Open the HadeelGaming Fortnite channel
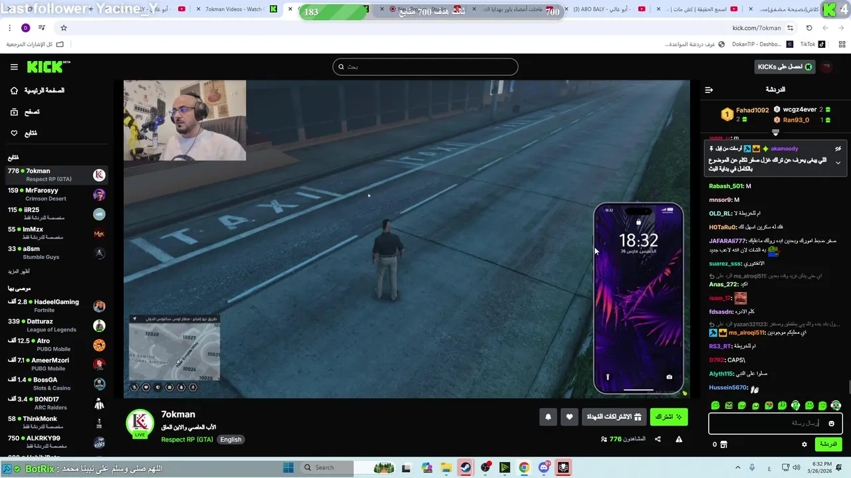Screen dimensions: 851x478 click(x=57, y=306)
